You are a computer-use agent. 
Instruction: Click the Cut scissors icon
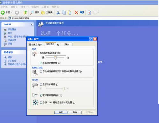point(58,12)
